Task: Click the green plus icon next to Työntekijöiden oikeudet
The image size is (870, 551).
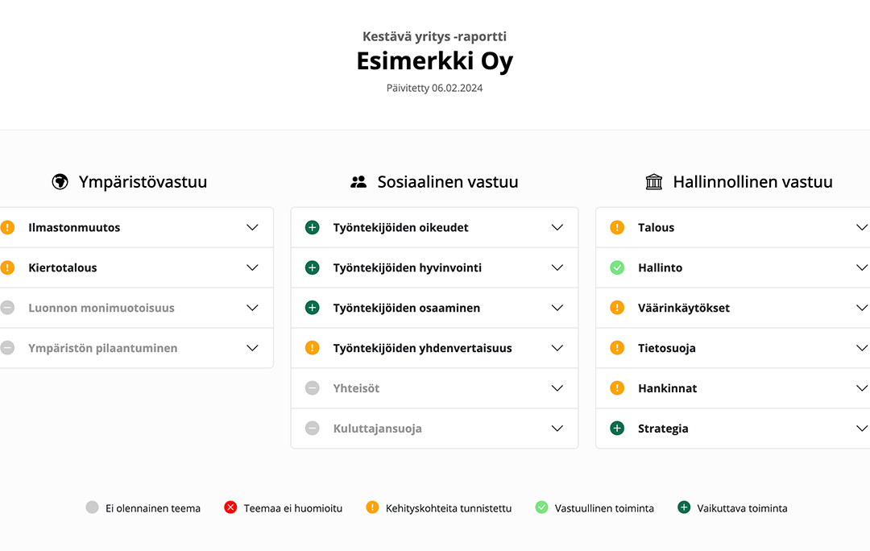Action: point(313,227)
